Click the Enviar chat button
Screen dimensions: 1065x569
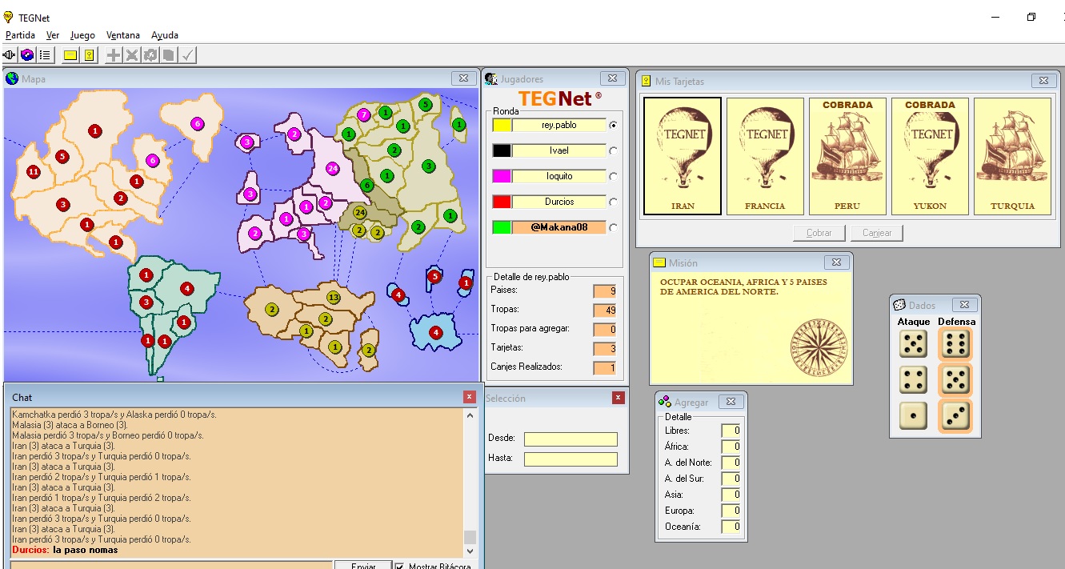363,565
